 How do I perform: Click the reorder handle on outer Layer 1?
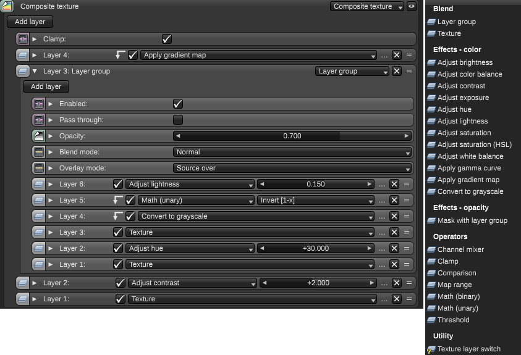tap(409, 299)
